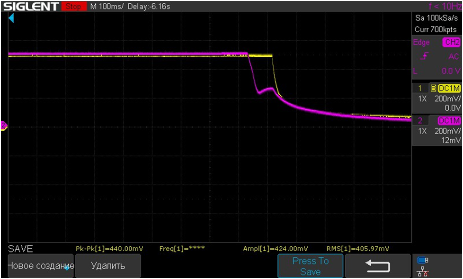This screenshot has height=279, width=463.
Task: Click the trigger level 0.0 V value
Action: pyautogui.click(x=451, y=71)
